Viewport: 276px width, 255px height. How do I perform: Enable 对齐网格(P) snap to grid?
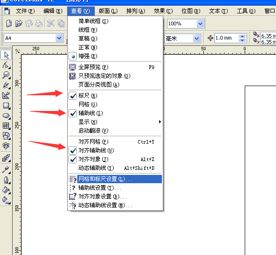(115, 142)
